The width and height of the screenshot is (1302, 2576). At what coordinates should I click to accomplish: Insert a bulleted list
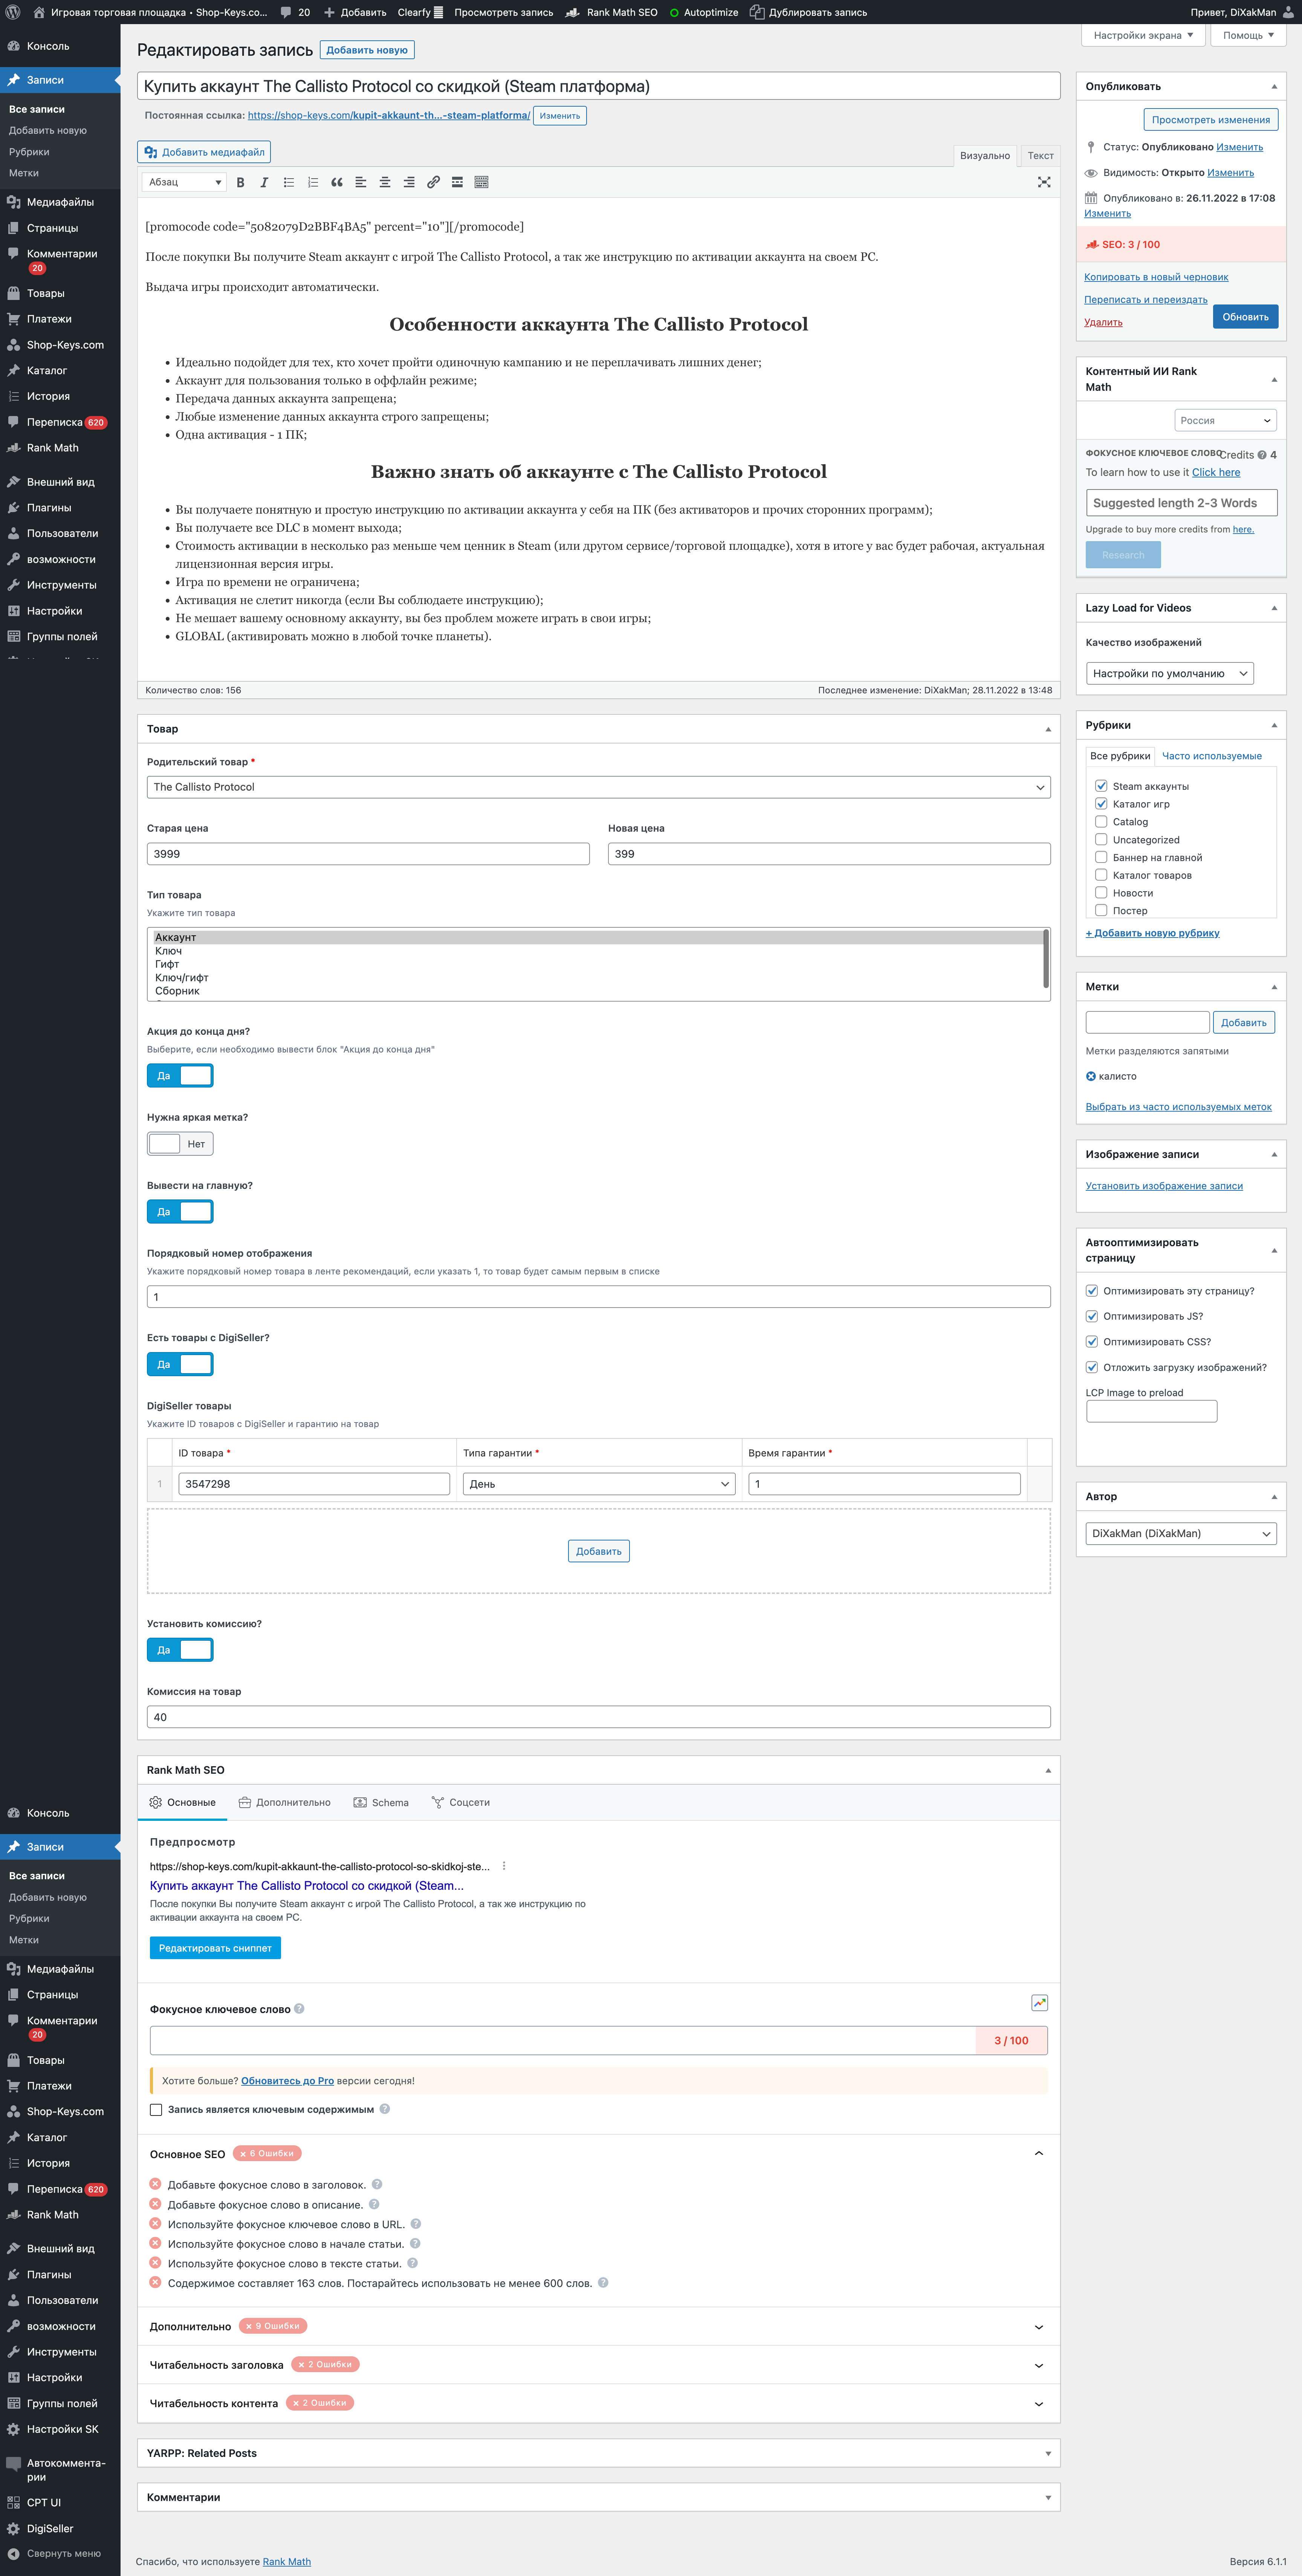(289, 182)
